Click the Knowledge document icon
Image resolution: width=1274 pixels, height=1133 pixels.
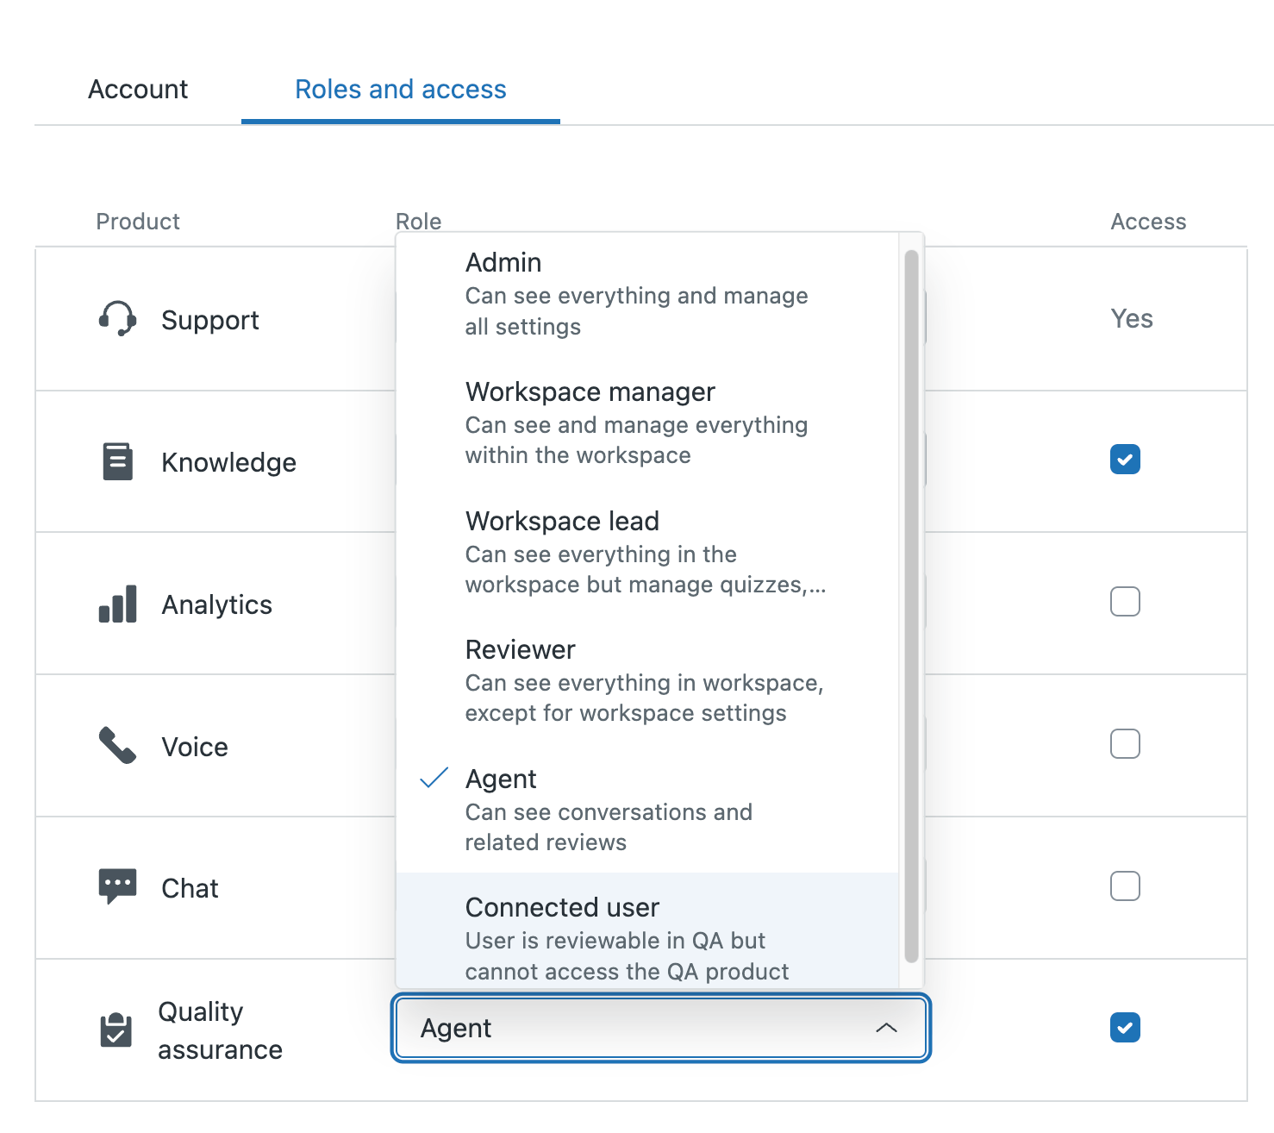click(118, 461)
